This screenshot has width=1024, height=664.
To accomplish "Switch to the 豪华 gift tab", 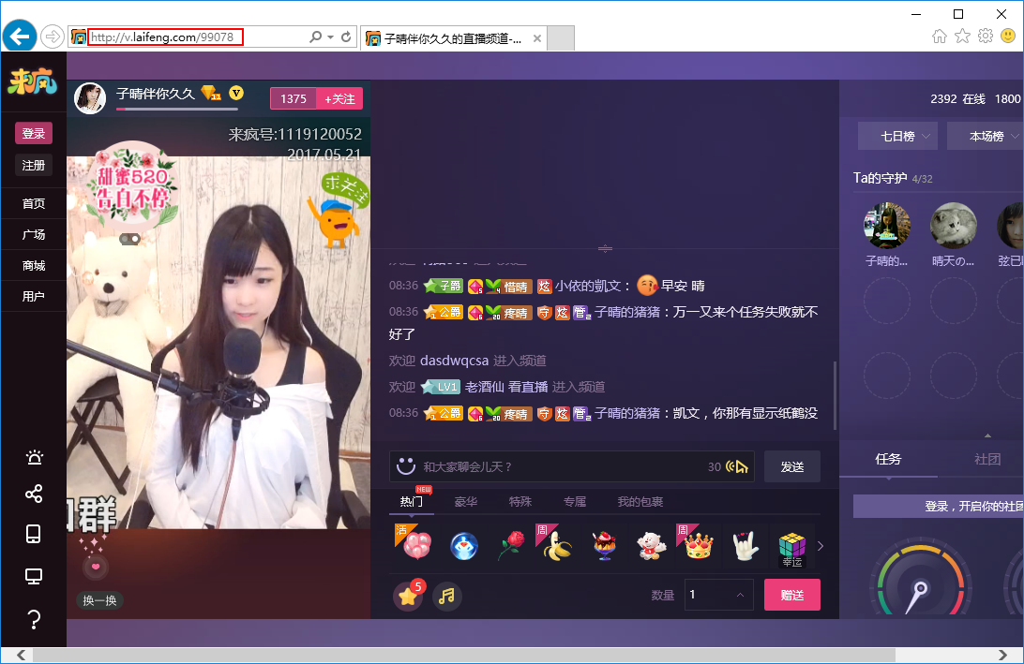I will pos(466,502).
